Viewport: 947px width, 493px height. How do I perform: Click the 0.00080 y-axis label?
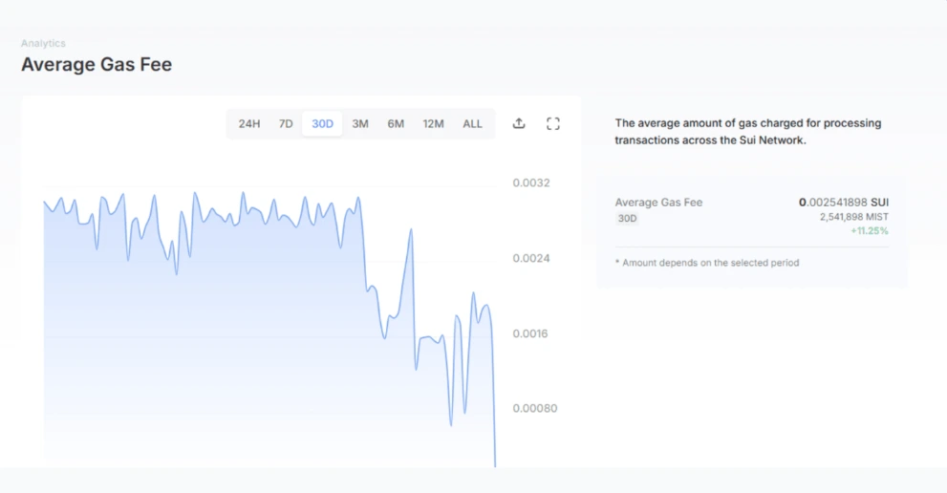coord(534,408)
